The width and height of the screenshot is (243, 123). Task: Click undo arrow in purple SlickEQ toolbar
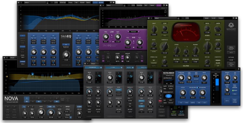(101, 5)
